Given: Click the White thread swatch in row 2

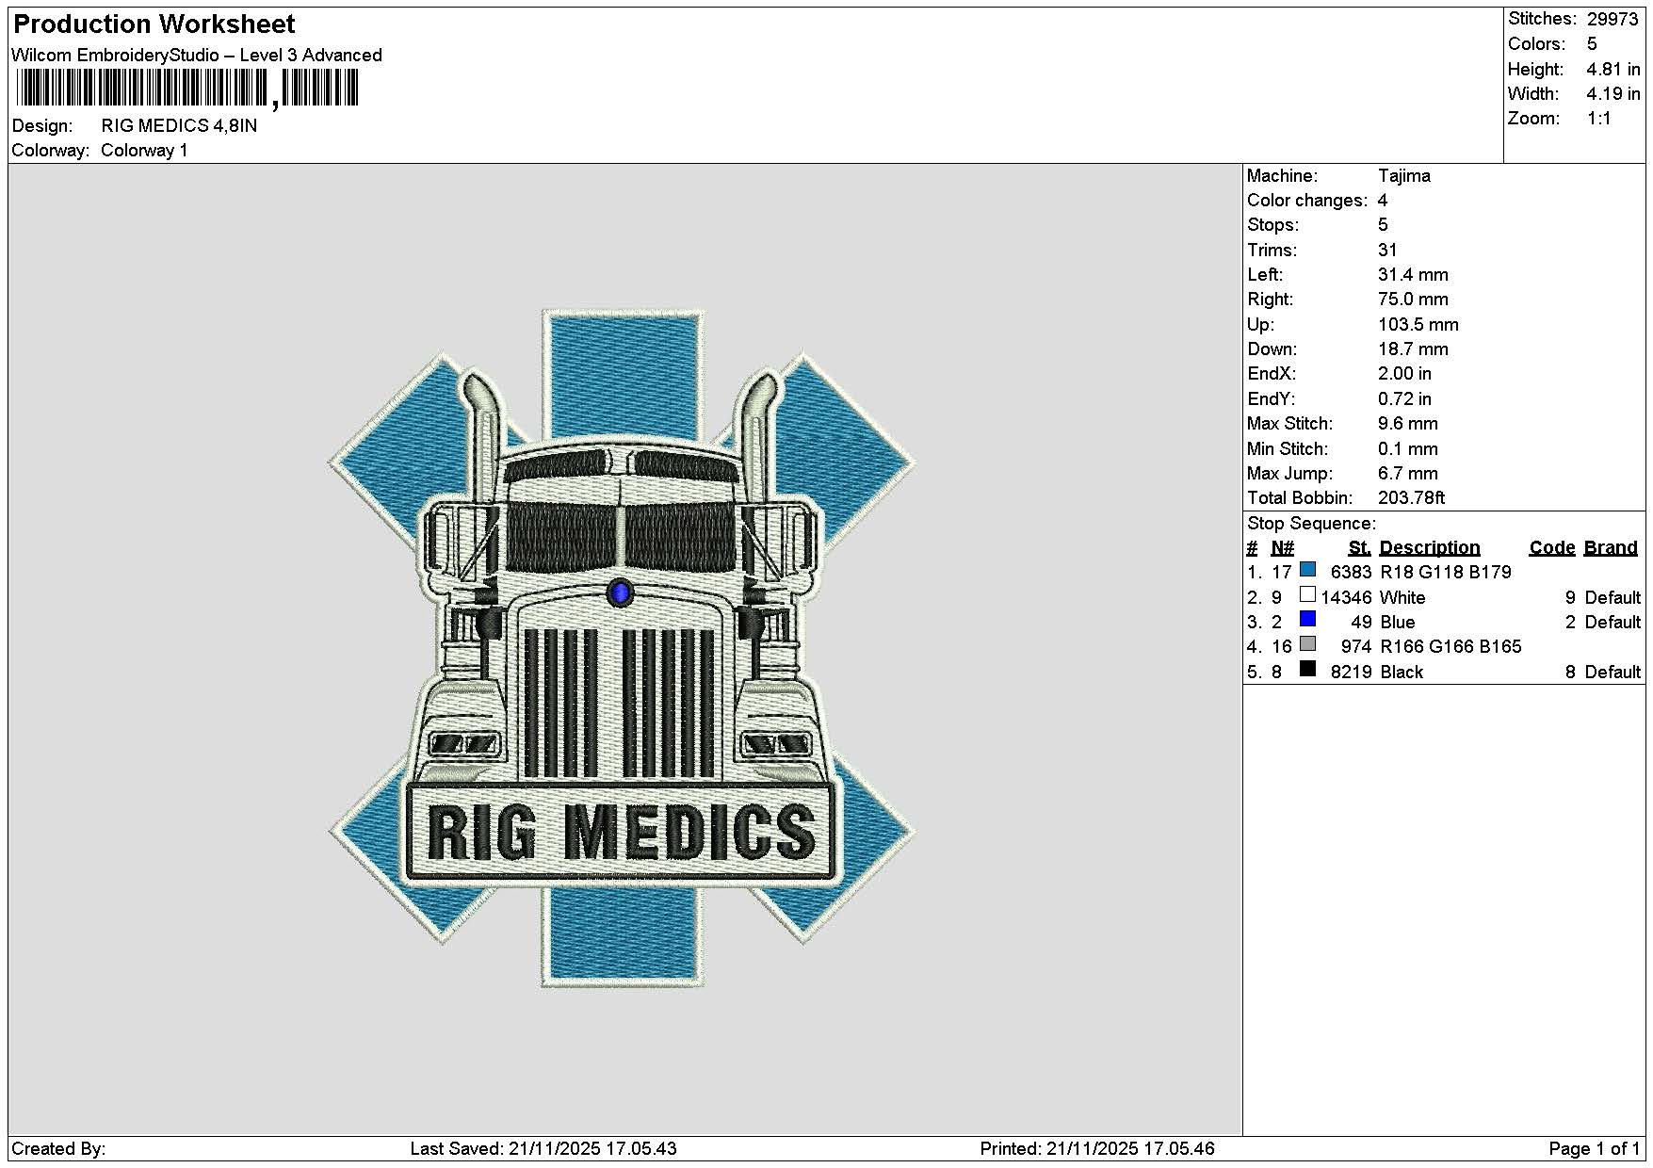Looking at the screenshot, I should pos(1307,594).
